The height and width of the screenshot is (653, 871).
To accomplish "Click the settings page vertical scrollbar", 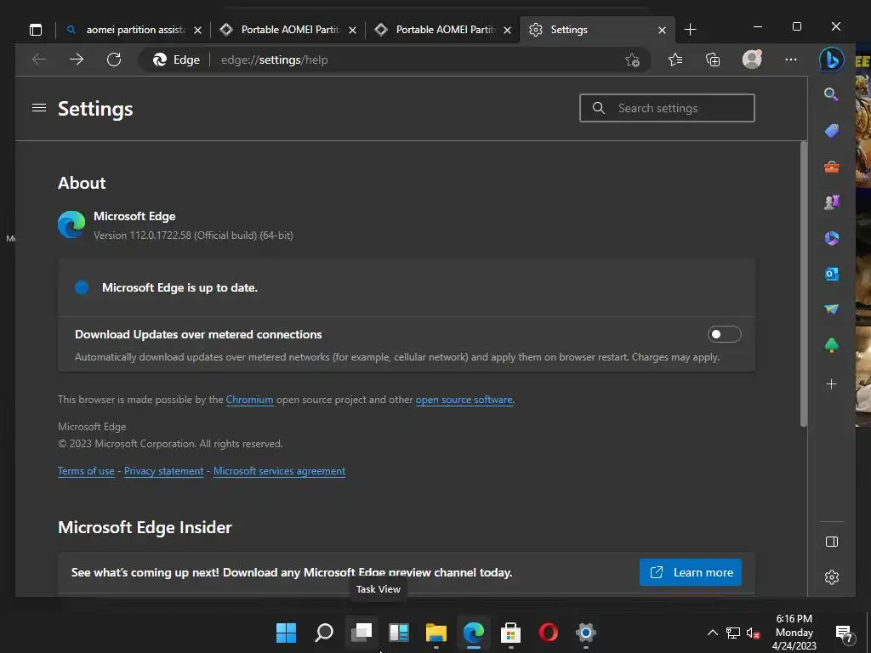I will [803, 284].
